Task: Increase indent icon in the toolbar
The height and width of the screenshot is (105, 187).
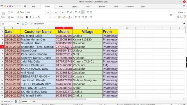Action: [88, 12]
